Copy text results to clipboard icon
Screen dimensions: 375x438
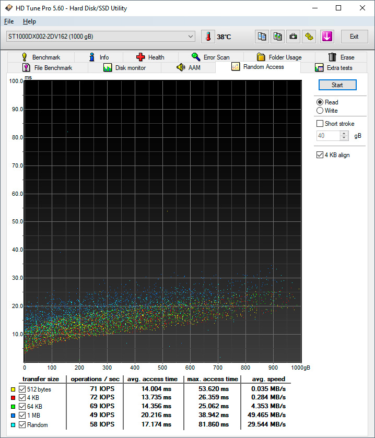click(262, 37)
